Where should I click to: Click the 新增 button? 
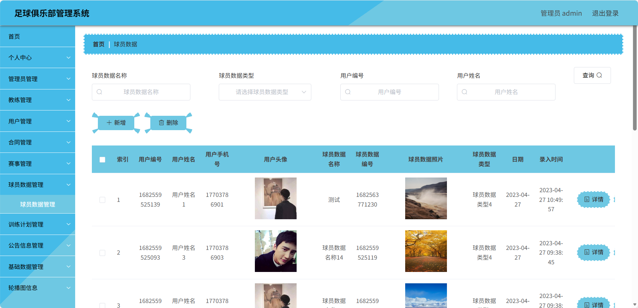click(116, 123)
